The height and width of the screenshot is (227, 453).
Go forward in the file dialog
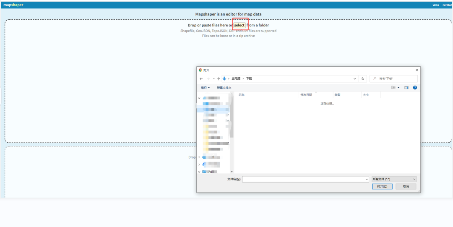click(208, 78)
